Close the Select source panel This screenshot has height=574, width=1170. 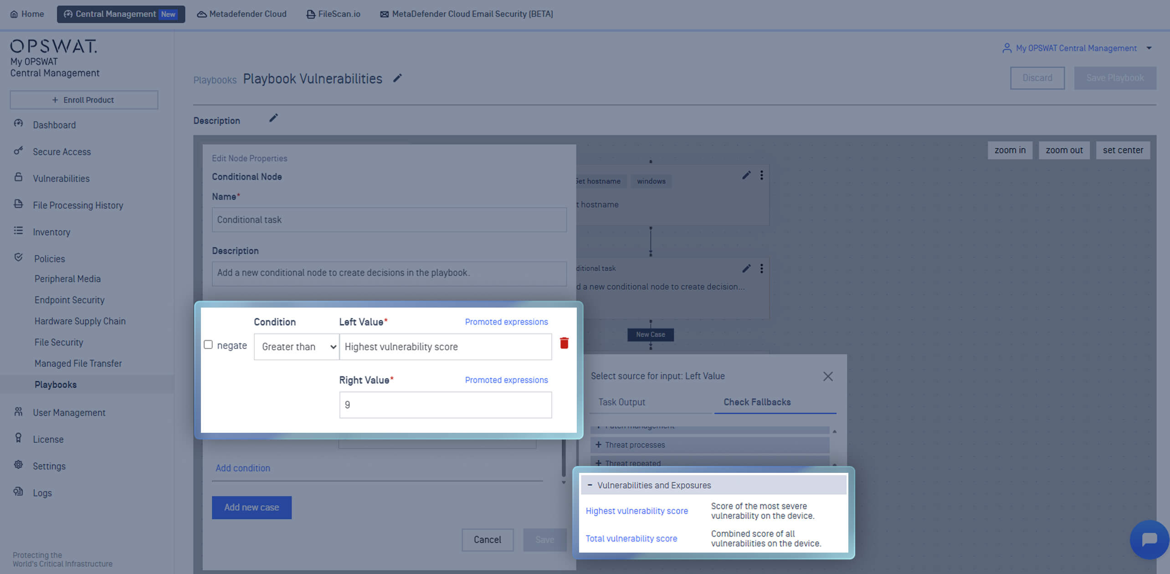click(828, 376)
